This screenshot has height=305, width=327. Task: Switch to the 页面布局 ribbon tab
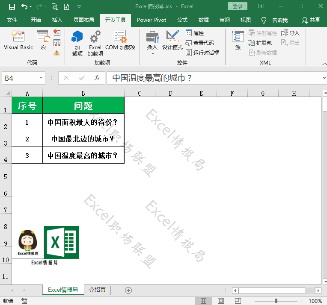(x=83, y=20)
